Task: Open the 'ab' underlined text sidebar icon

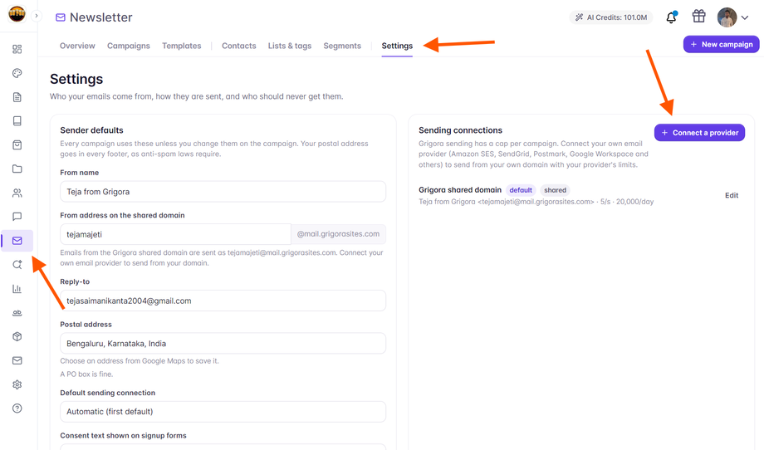Action: tap(17, 313)
